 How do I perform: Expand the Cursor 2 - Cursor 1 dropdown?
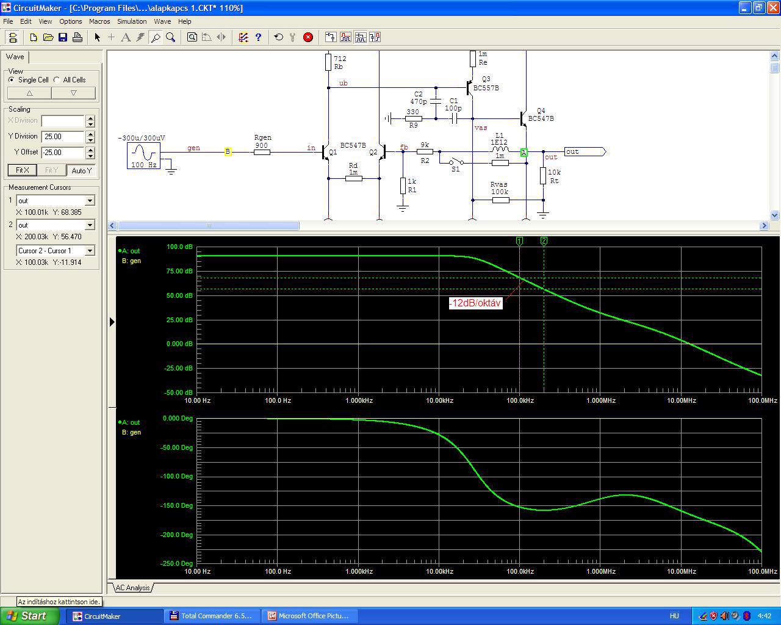(x=90, y=251)
